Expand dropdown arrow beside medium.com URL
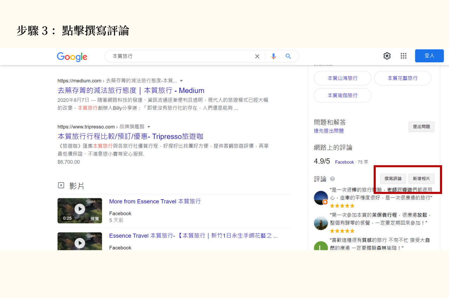The height and width of the screenshot is (298, 449). tap(181, 81)
